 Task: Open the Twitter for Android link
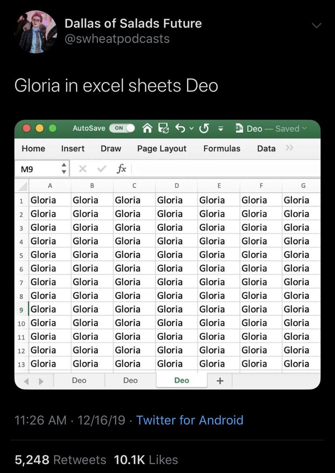(190, 420)
